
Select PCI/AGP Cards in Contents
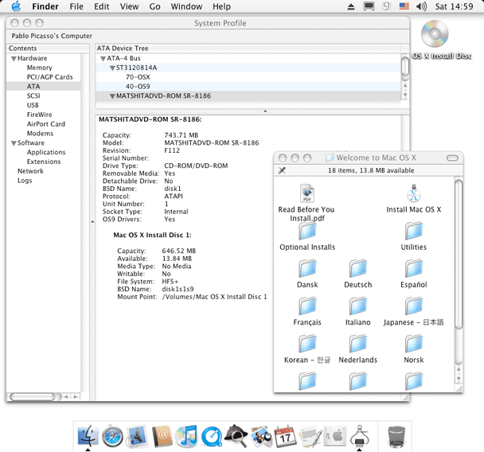[x=49, y=77]
